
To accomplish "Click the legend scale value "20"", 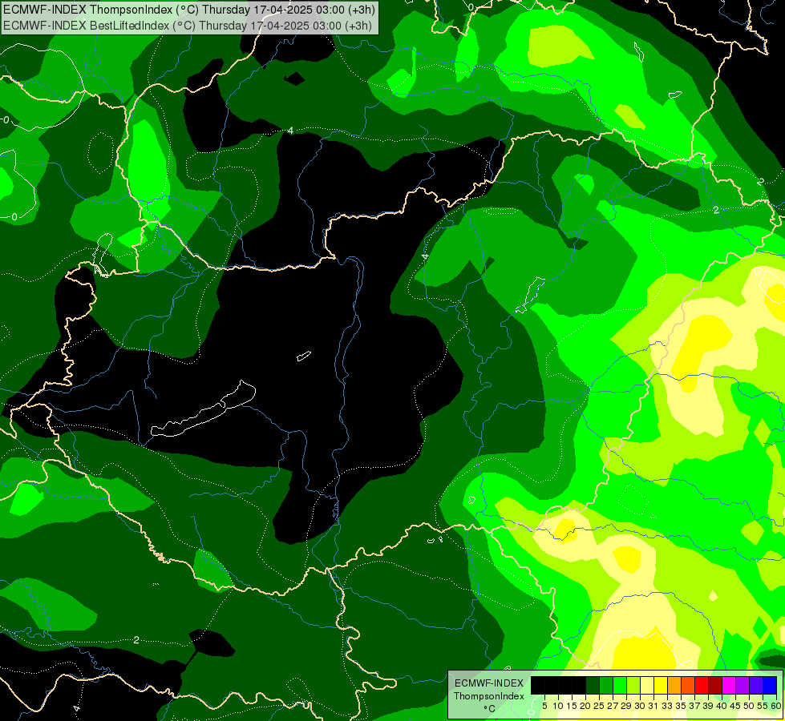I will click(585, 706).
